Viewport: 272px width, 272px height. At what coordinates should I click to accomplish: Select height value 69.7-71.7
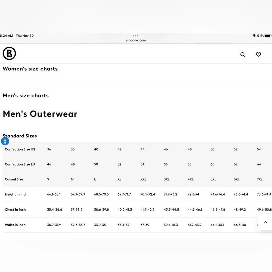[124, 194]
